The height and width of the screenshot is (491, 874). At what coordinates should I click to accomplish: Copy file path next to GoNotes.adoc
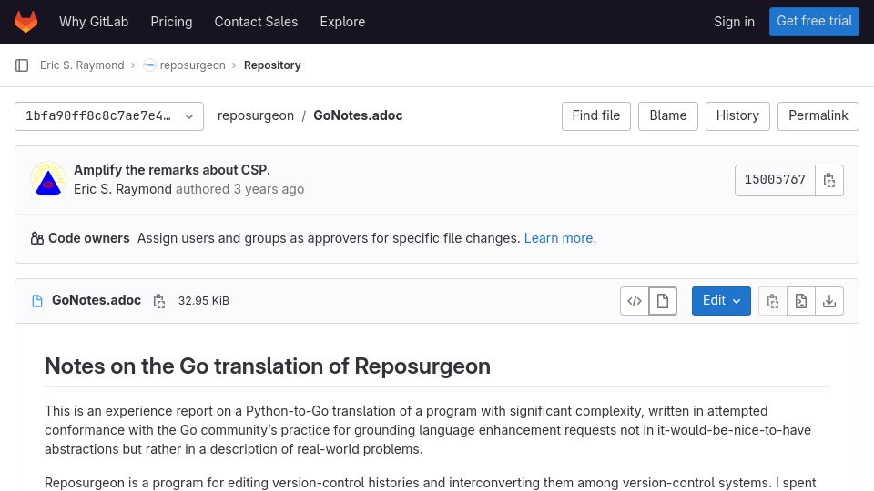tap(159, 301)
